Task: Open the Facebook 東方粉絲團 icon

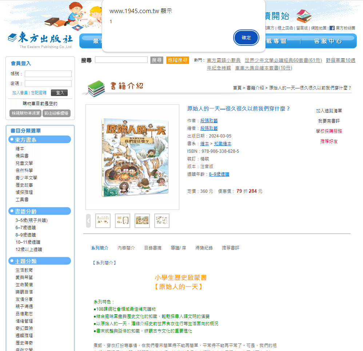Action: (332, 28)
